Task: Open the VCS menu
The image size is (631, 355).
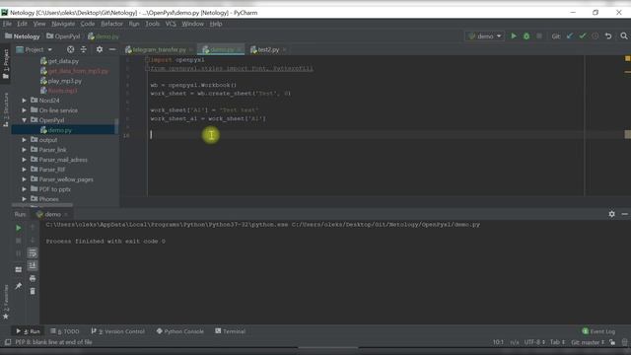Action: click(171, 24)
